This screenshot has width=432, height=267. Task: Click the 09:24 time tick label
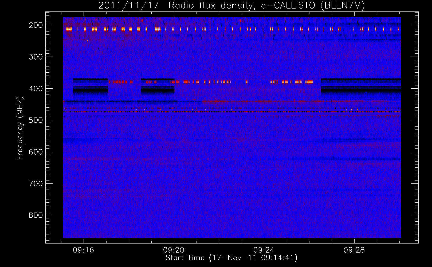(264, 250)
